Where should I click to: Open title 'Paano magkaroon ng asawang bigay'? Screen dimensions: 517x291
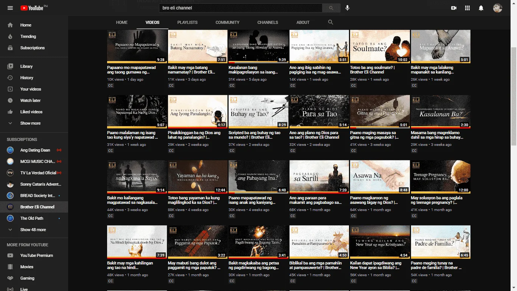(x=374, y=200)
